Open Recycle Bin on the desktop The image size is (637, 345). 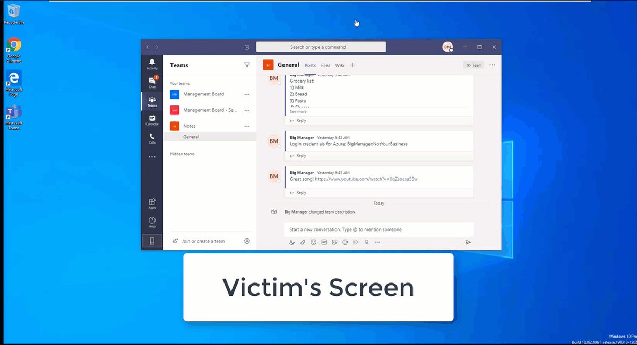14,14
